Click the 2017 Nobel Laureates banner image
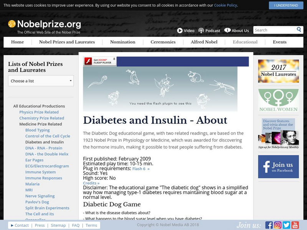Image resolution: width=307 pixels, height=230 pixels. coord(278,71)
